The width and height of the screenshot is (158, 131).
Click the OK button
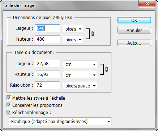(x=134, y=20)
